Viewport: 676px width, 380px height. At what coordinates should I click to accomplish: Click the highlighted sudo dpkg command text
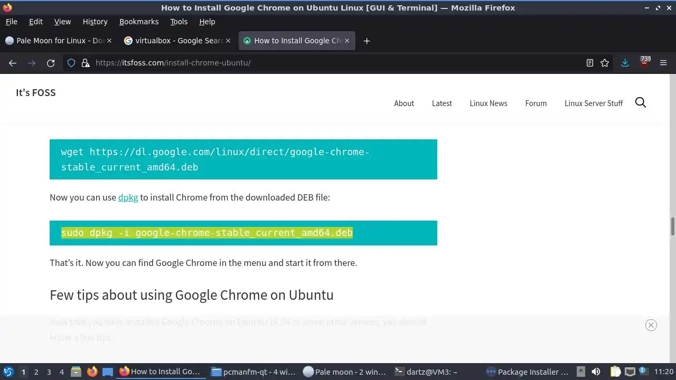click(x=206, y=233)
